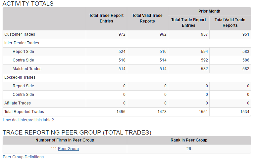The image size is (255, 161).
Task: Click total reported trades value 1496
Action: [x=121, y=112]
